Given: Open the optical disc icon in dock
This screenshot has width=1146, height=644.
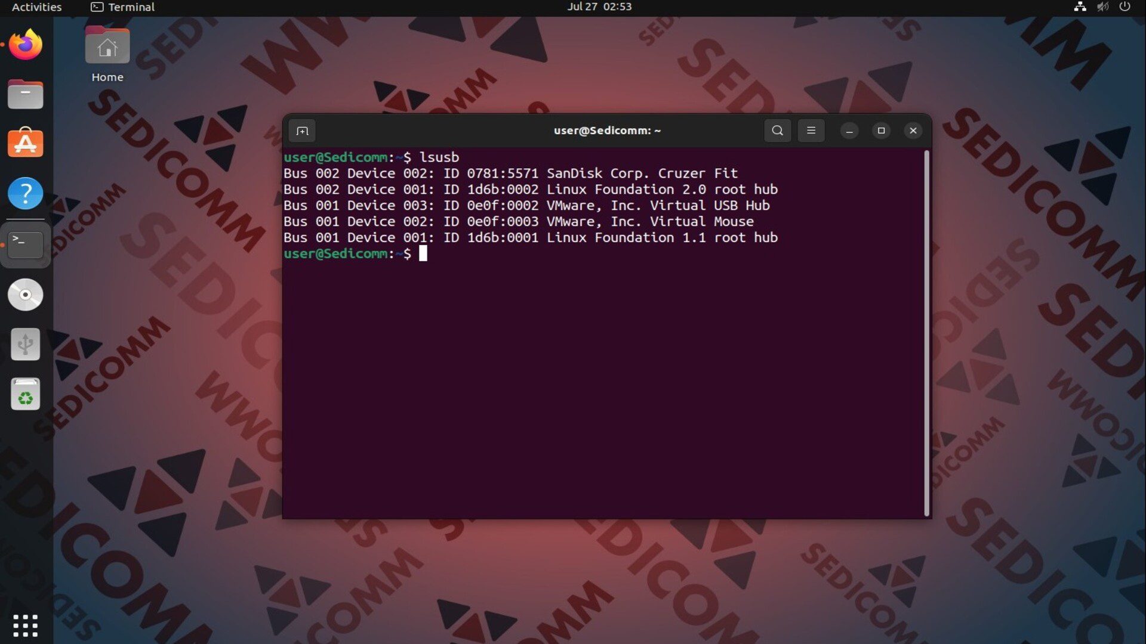Looking at the screenshot, I should point(25,295).
